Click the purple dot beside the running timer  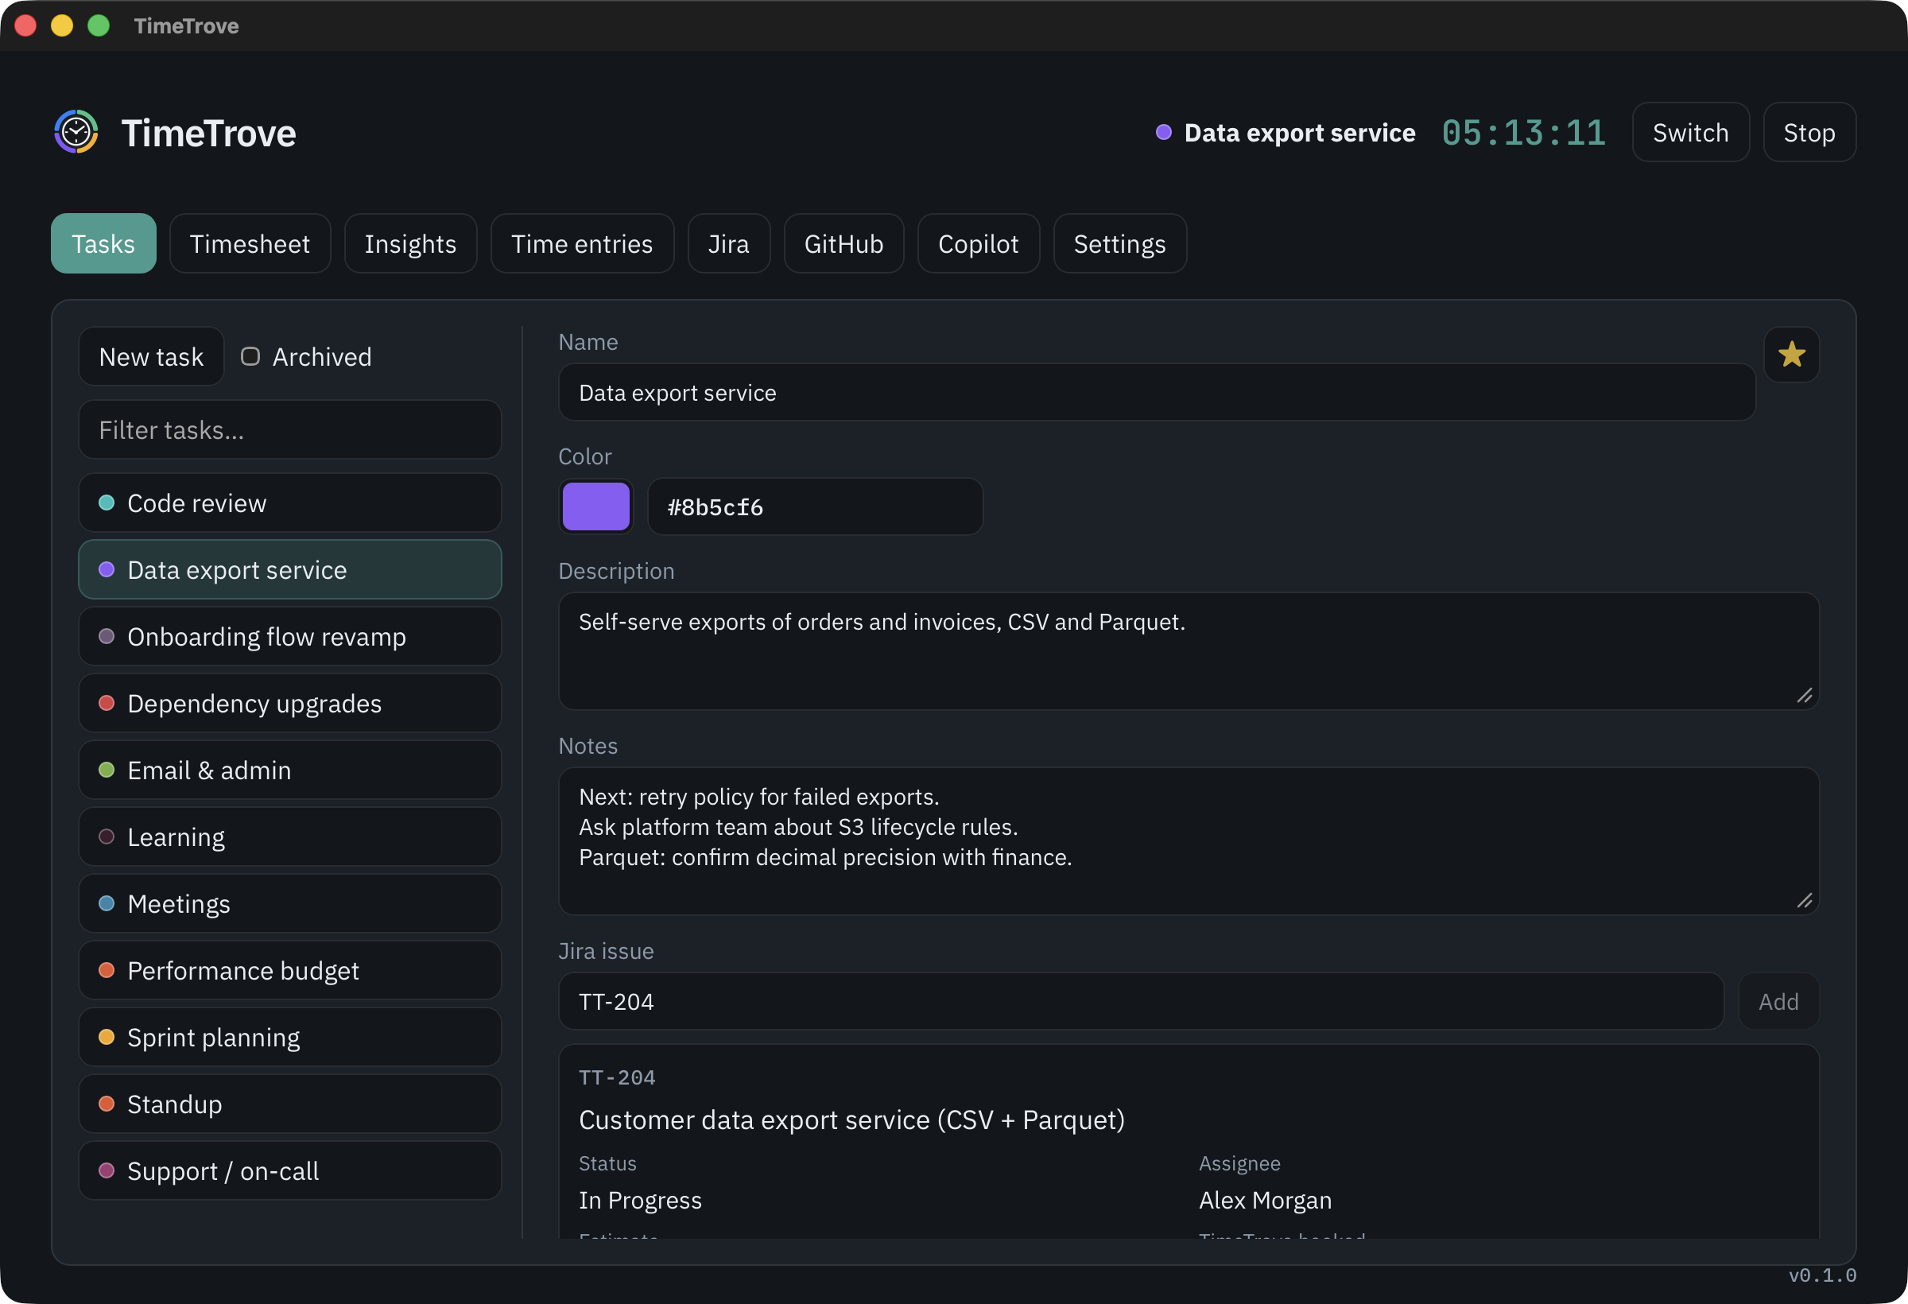(1163, 132)
